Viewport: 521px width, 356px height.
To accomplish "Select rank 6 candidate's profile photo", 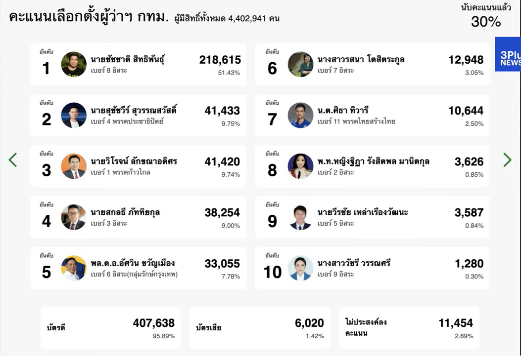I will pos(300,64).
